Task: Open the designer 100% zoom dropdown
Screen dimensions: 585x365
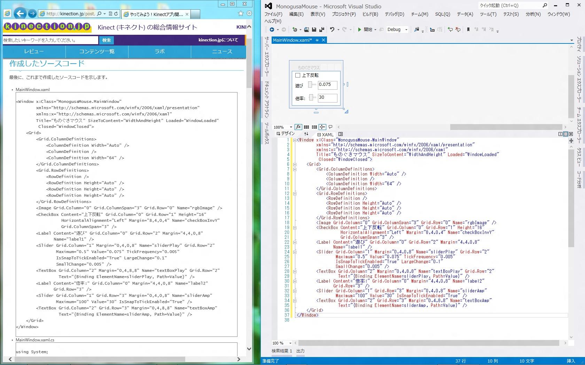Action: pos(291,127)
